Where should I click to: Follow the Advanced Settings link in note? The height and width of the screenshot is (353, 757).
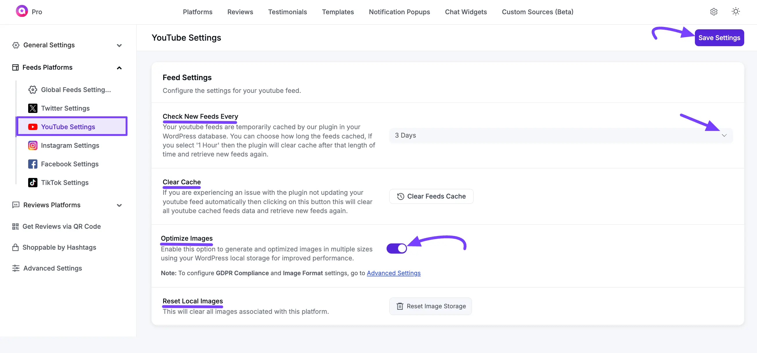pos(394,273)
